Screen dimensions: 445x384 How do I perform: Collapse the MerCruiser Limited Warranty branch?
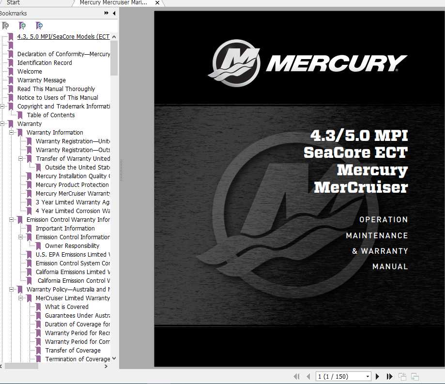pos(21,298)
